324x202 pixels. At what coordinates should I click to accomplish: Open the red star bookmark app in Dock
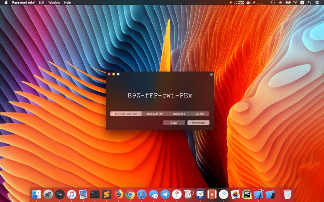[212, 194]
